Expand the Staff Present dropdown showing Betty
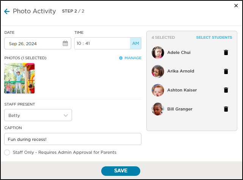243x180 pixels. pyautogui.click(x=38, y=115)
